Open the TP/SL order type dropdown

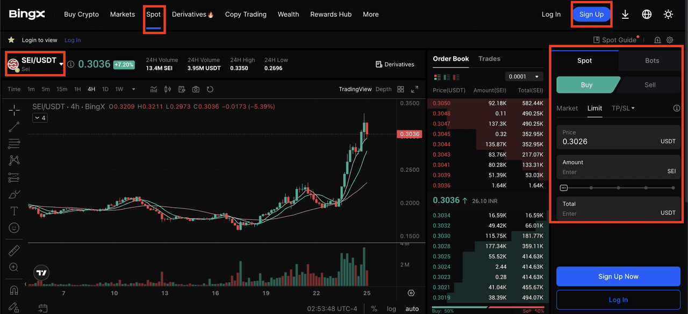click(623, 108)
